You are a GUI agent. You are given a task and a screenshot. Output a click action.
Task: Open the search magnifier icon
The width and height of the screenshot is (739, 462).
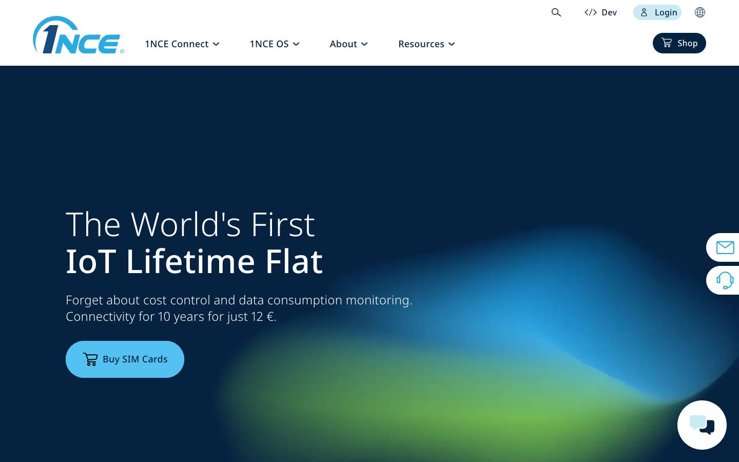click(x=556, y=12)
